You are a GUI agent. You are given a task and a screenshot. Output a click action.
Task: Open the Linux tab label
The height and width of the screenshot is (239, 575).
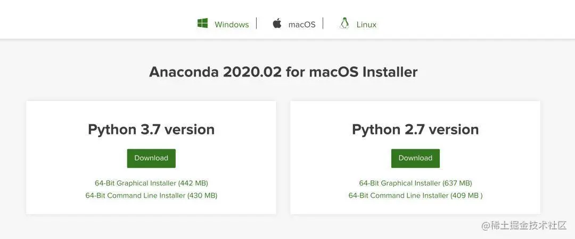[x=366, y=24]
